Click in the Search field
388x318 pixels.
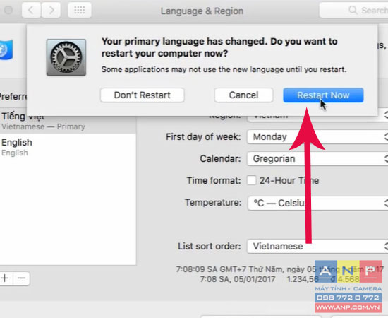click(354, 11)
